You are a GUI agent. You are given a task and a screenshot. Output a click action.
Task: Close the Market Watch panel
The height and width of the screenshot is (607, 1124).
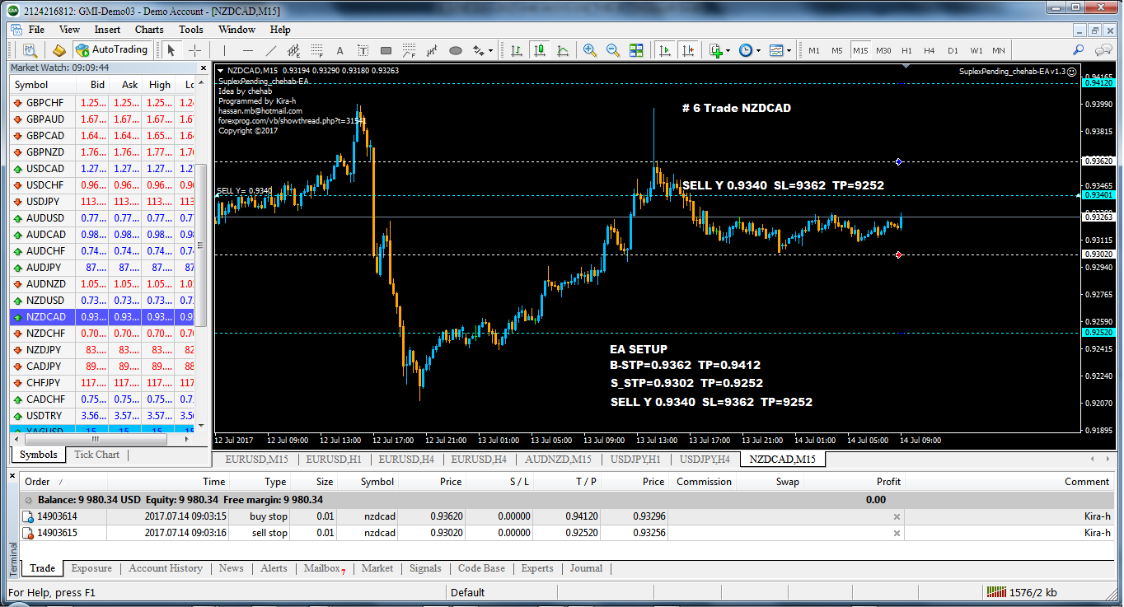click(x=204, y=68)
